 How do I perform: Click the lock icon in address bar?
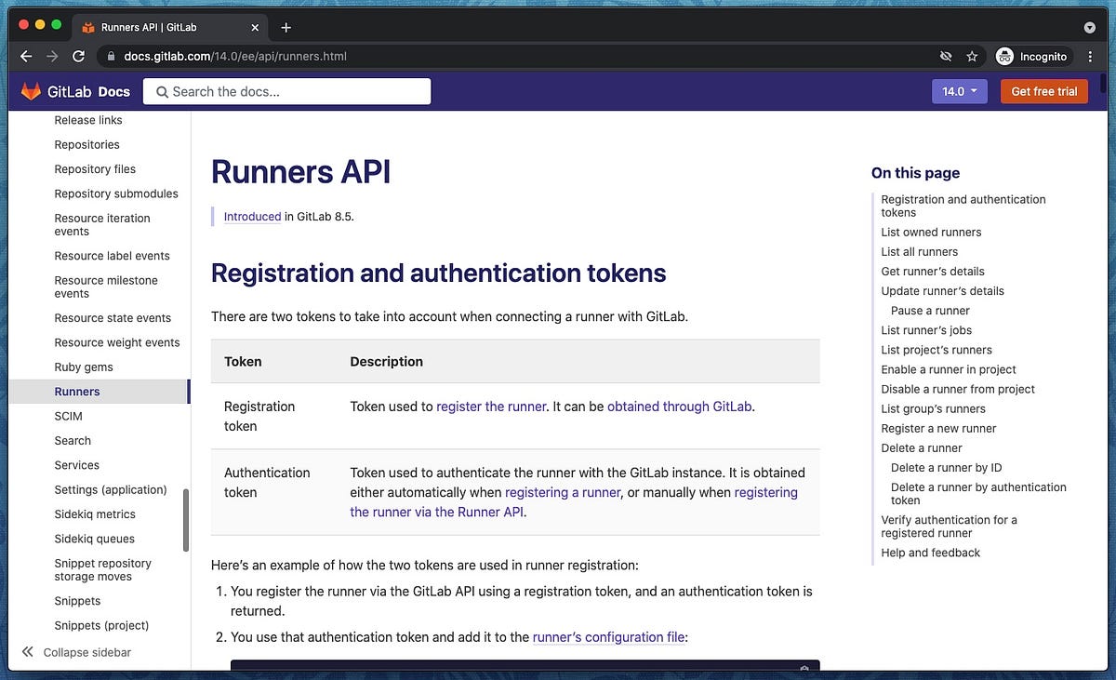pos(111,57)
